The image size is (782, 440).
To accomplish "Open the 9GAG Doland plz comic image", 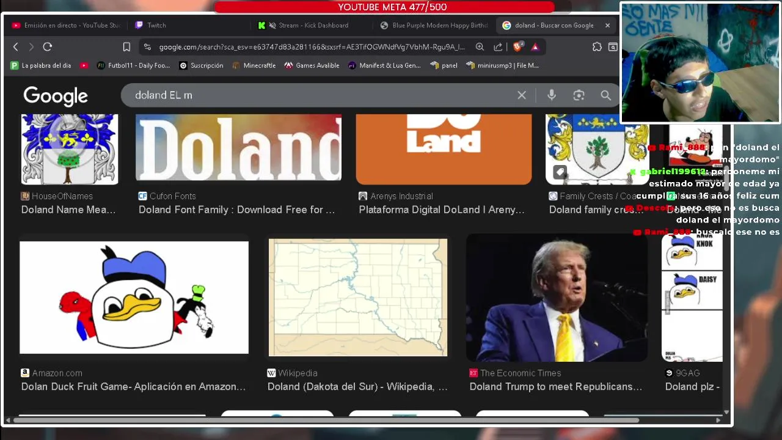I will 692,298.
